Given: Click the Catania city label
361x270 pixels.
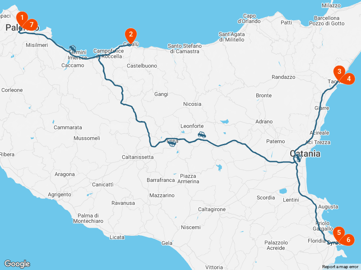Looking at the screenshot, I should pos(305,153).
